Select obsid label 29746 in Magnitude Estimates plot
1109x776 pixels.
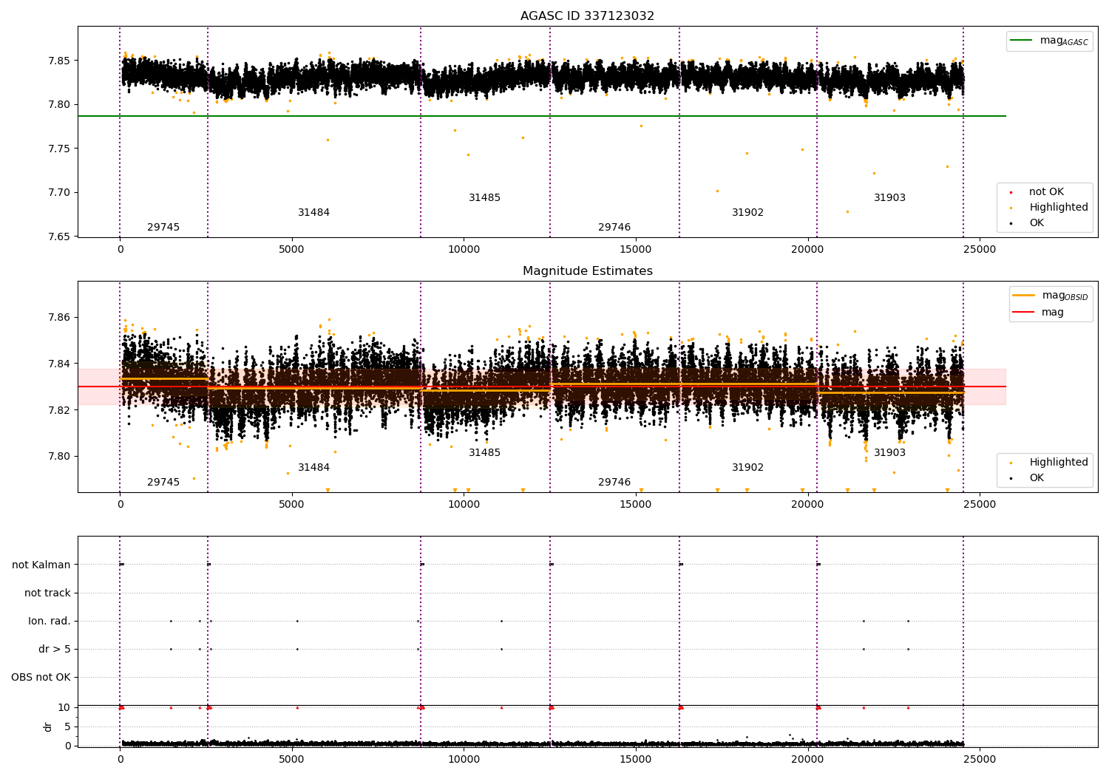coord(614,483)
